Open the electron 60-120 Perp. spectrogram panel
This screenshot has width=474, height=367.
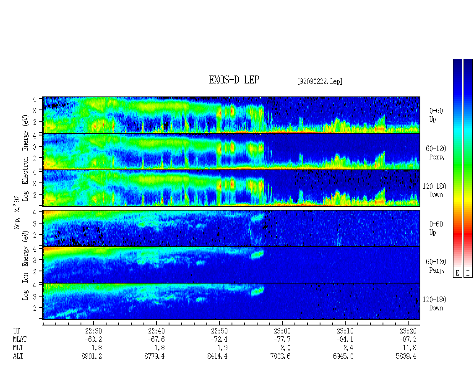click(x=231, y=151)
